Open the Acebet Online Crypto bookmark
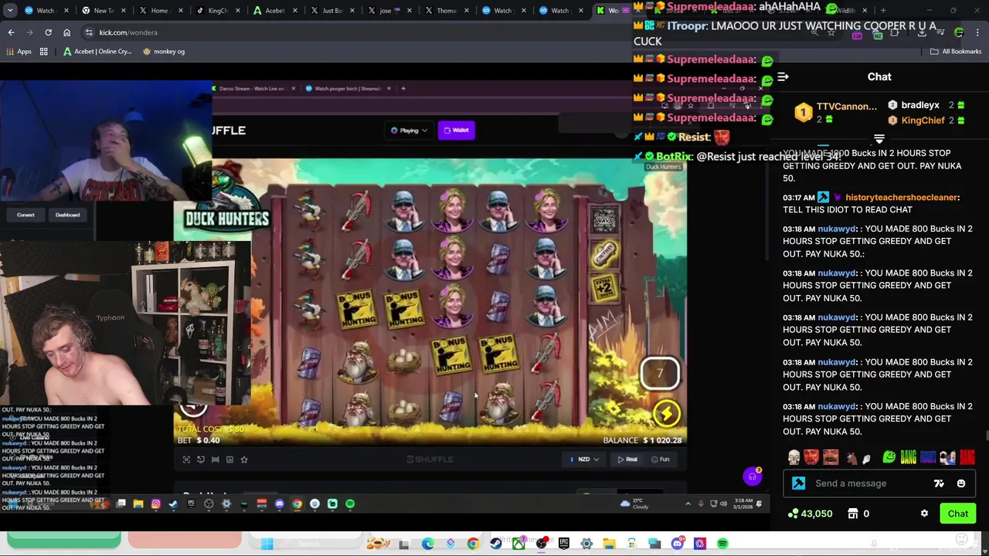 (x=97, y=52)
